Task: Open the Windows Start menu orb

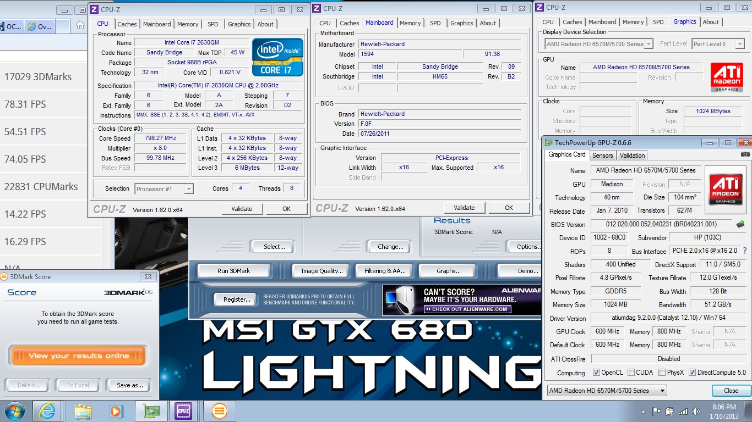Action: click(x=14, y=411)
